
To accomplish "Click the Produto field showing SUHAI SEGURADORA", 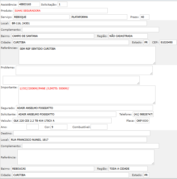I will click(60, 11).
